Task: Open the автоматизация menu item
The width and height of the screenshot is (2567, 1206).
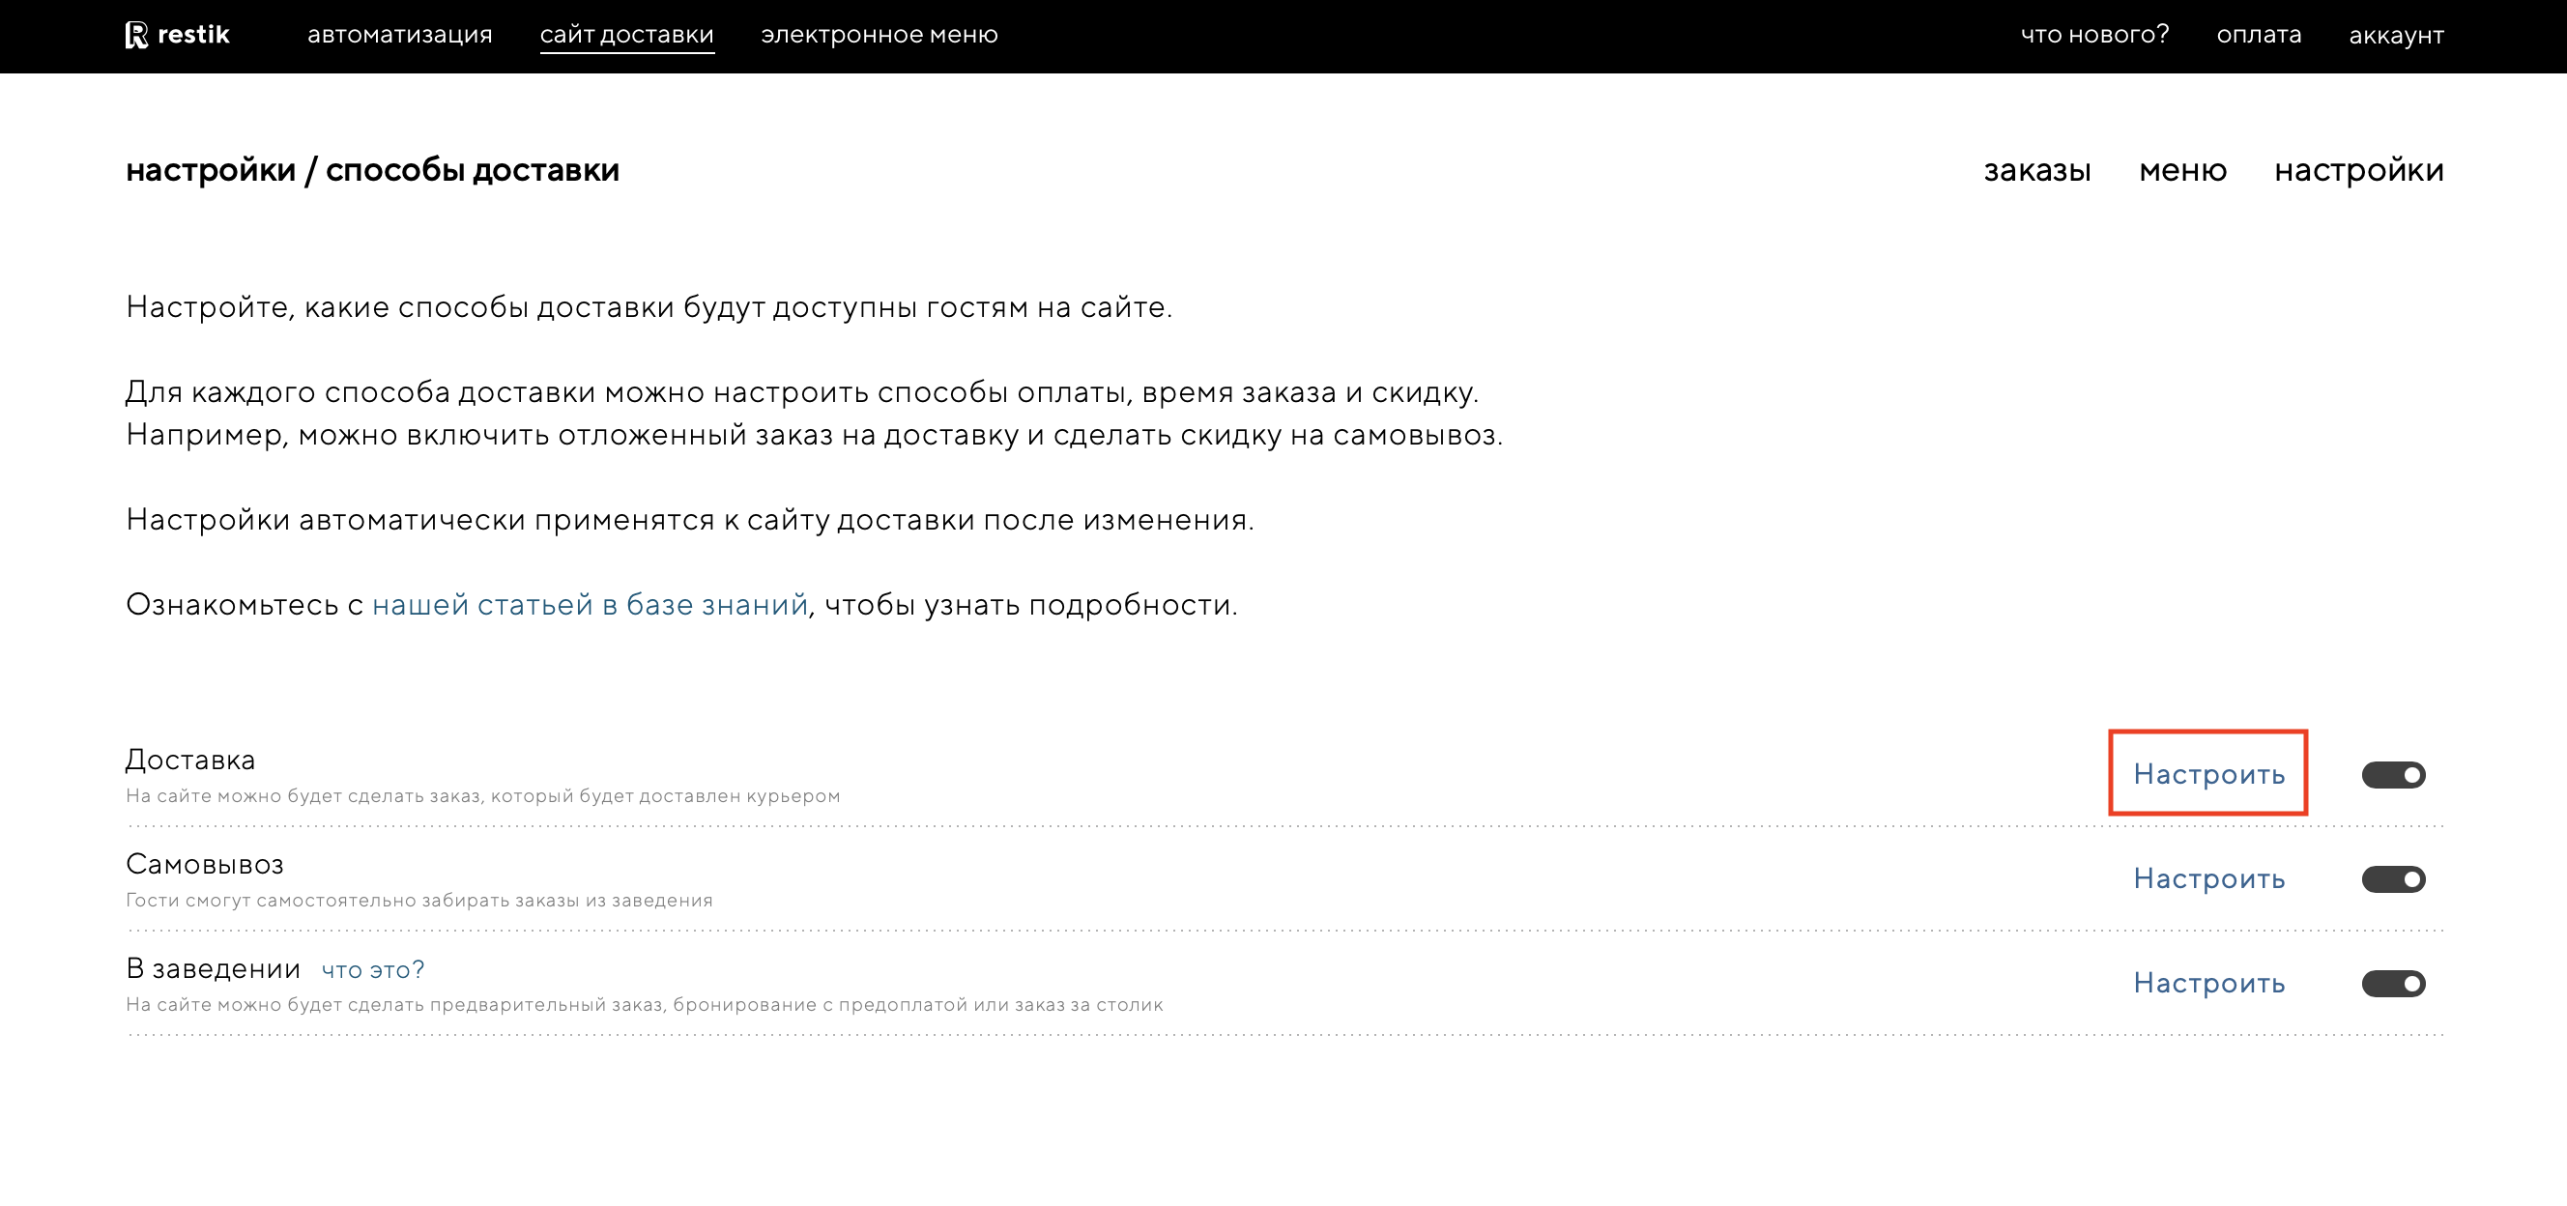Action: pos(398,35)
